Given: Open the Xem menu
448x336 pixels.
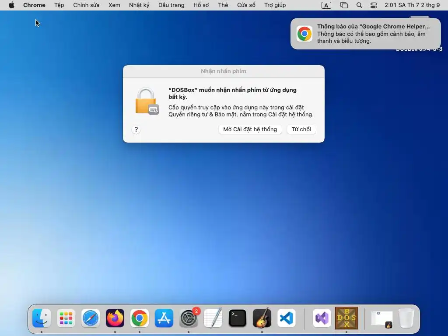Looking at the screenshot, I should pos(114,5).
